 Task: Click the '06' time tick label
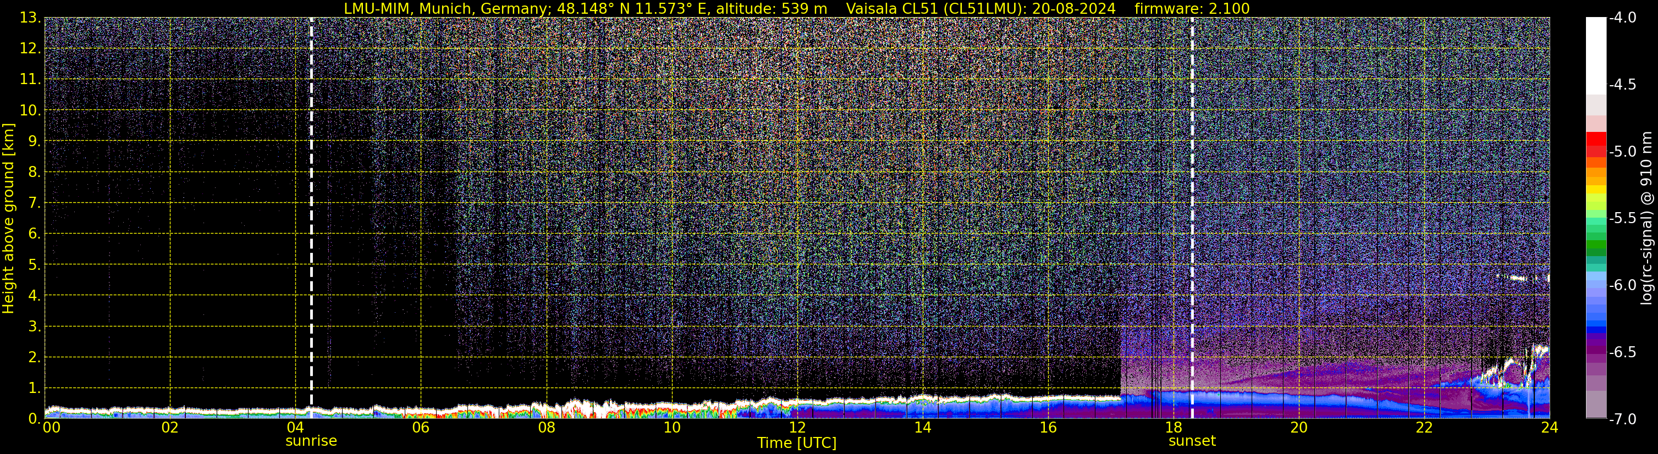click(x=421, y=428)
